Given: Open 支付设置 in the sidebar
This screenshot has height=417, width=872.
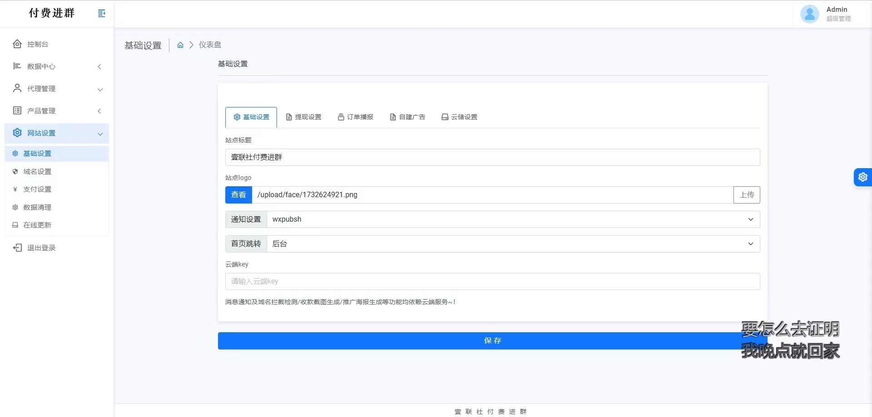Looking at the screenshot, I should pyautogui.click(x=37, y=189).
